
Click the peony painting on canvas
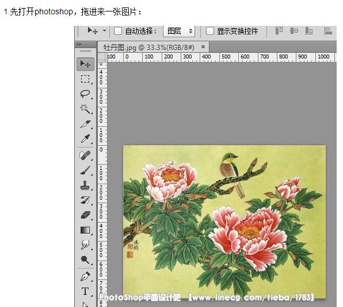[224, 221]
